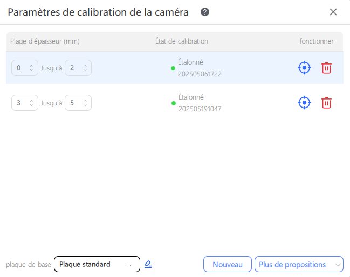Click the État de calibration column header
Screen dimensions: 350x277
click(182, 41)
